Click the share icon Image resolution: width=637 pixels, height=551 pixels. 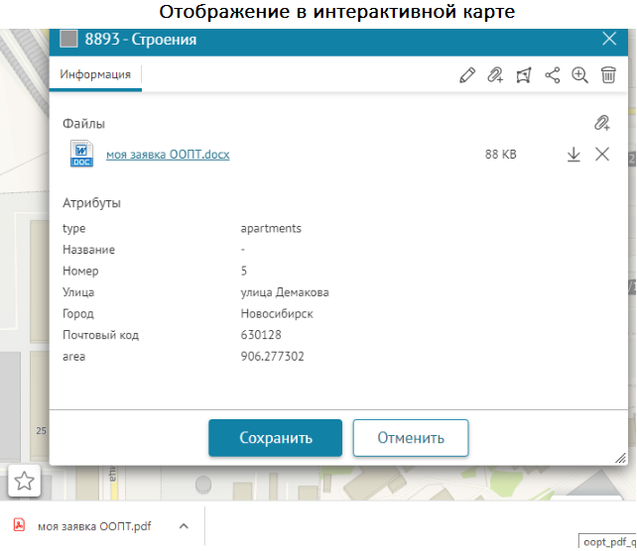pos(553,75)
